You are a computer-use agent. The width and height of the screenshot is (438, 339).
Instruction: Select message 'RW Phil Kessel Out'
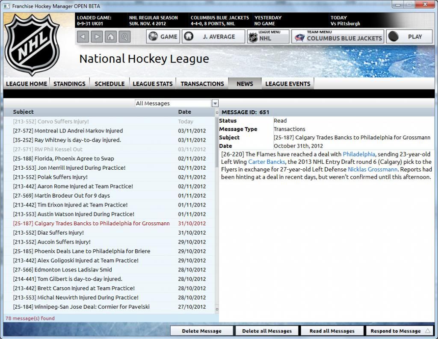point(109,149)
